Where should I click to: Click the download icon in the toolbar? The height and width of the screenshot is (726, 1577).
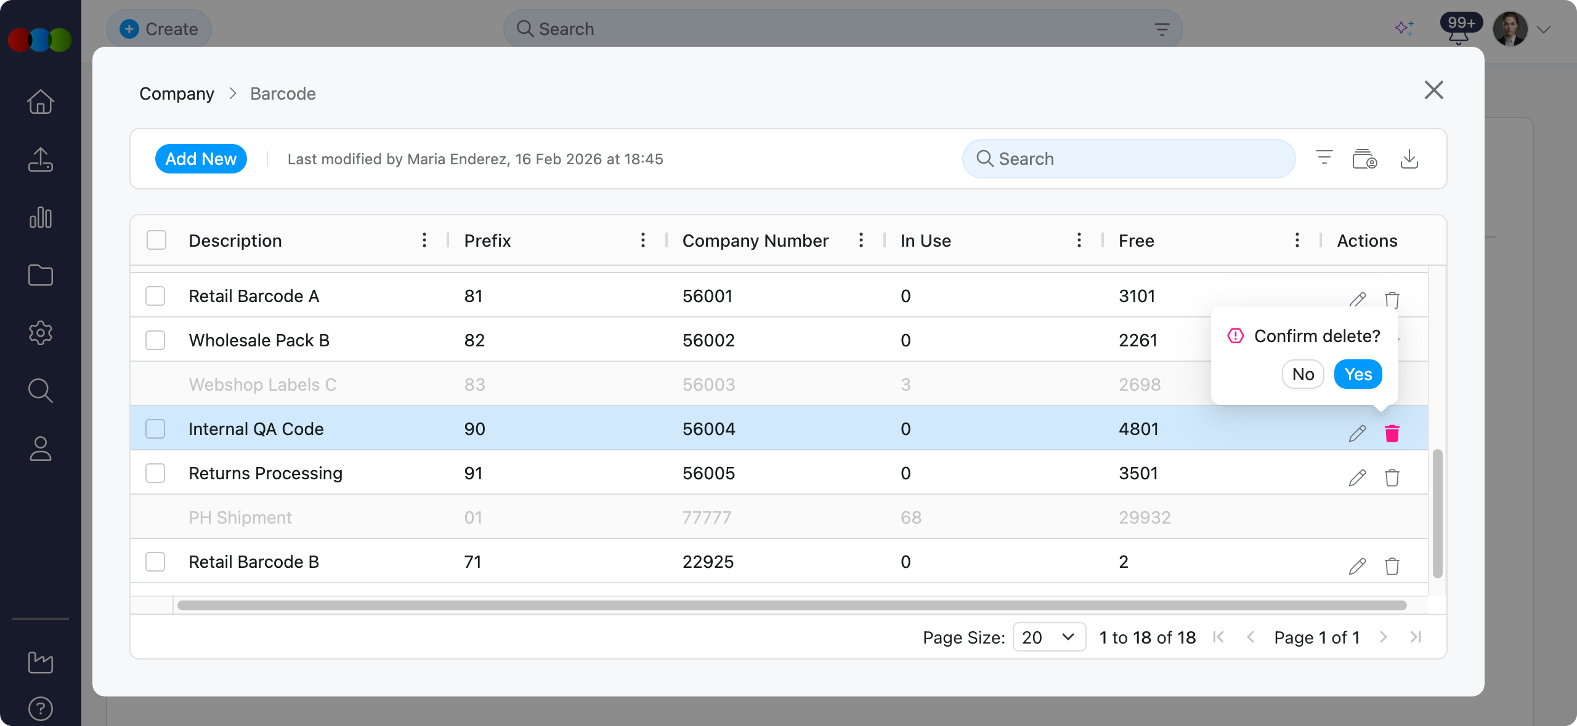pos(1409,159)
